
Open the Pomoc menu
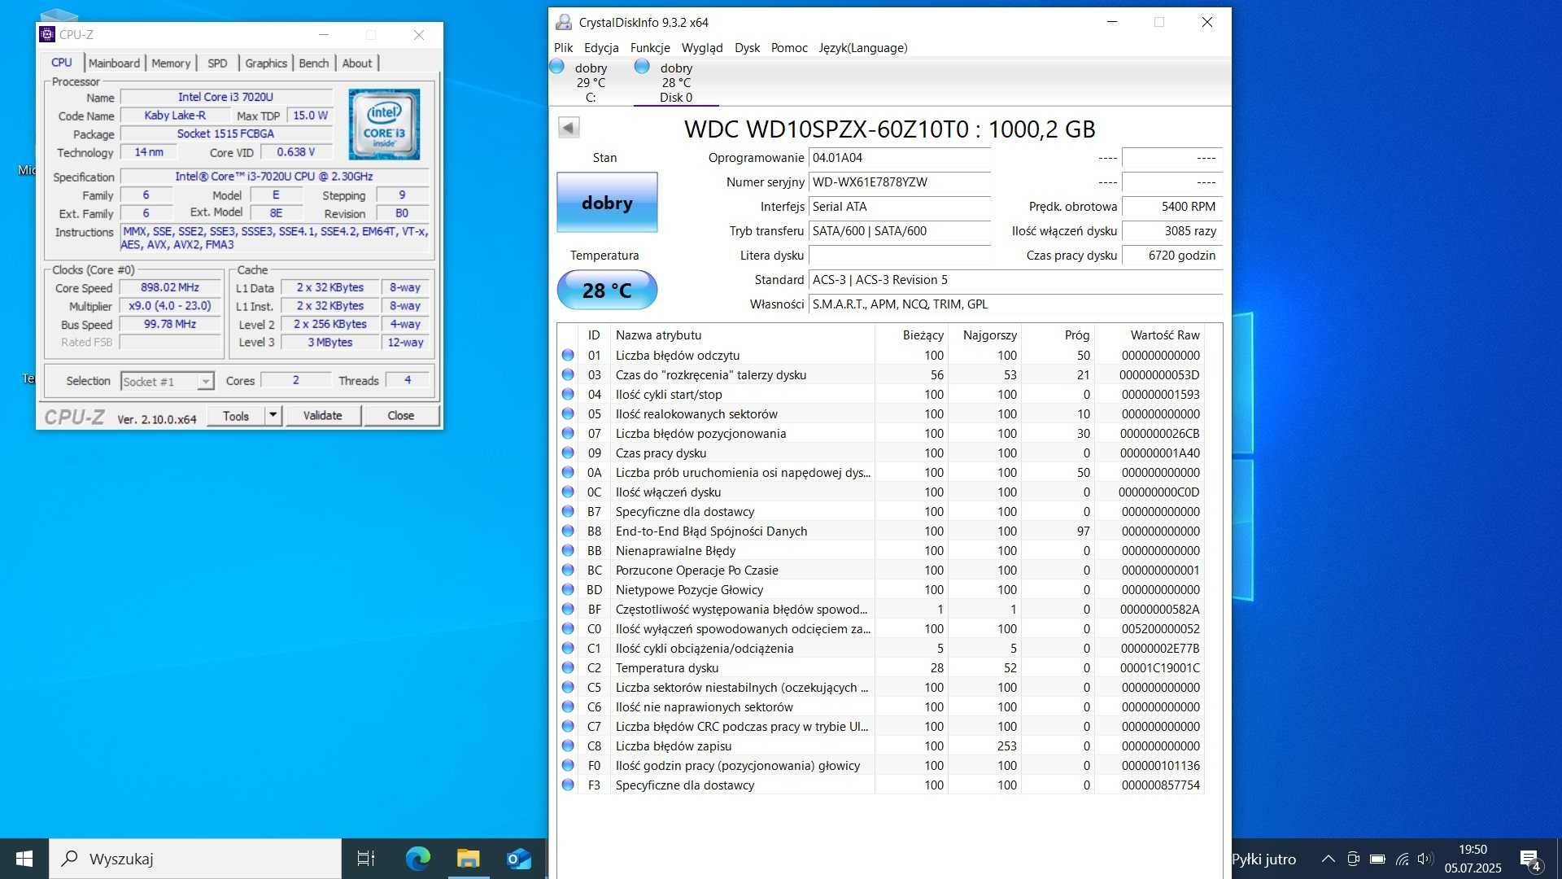tap(789, 48)
